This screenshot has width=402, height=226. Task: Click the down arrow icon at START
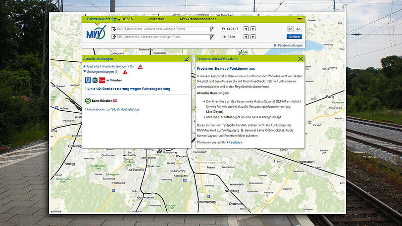[114, 29]
